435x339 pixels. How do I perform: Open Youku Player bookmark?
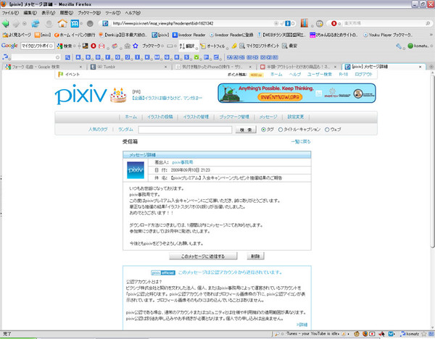(388, 35)
